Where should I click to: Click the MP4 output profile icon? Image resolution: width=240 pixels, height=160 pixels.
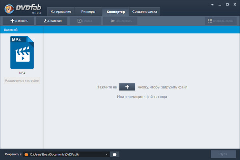click(22, 52)
